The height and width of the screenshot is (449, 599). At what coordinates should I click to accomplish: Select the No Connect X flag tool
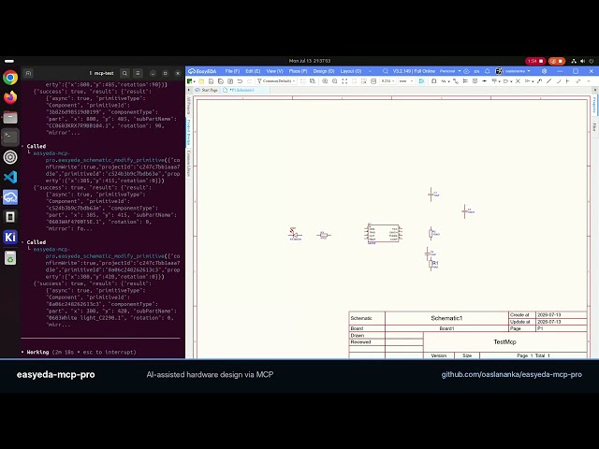(518, 81)
